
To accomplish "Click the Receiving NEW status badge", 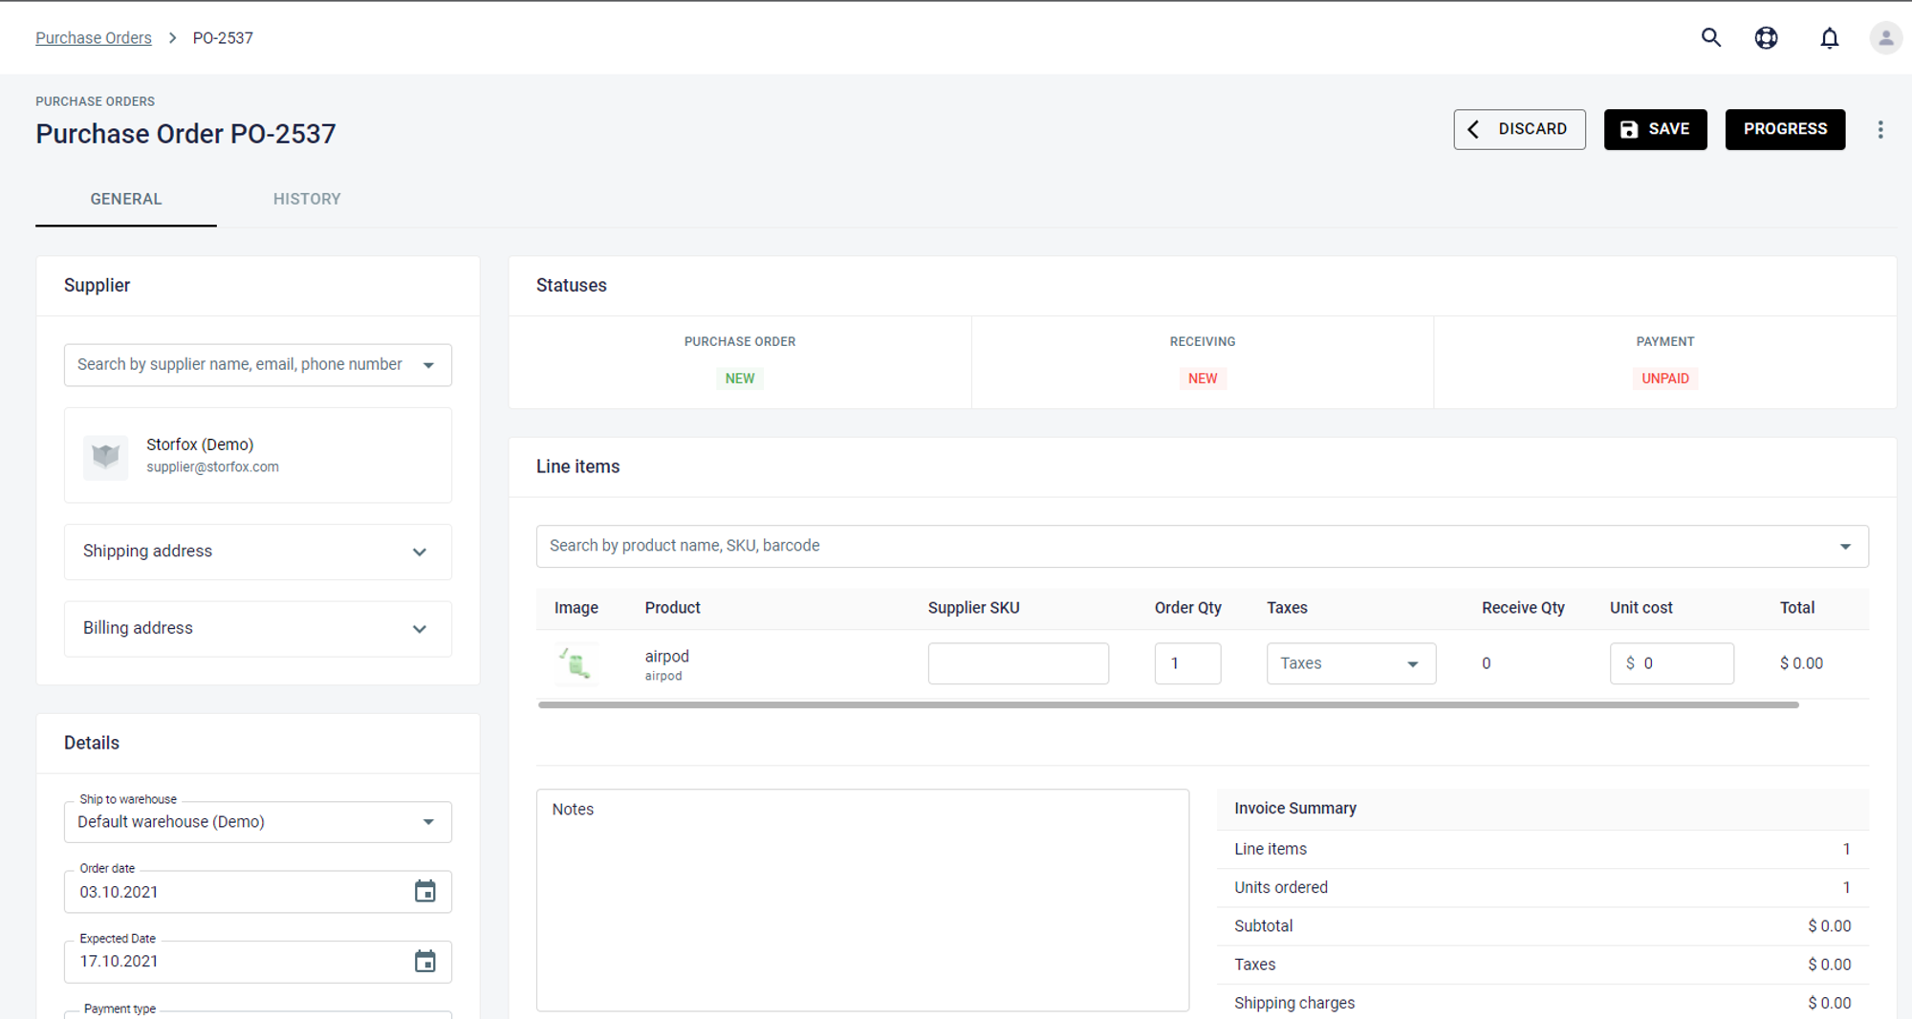I will coord(1203,379).
